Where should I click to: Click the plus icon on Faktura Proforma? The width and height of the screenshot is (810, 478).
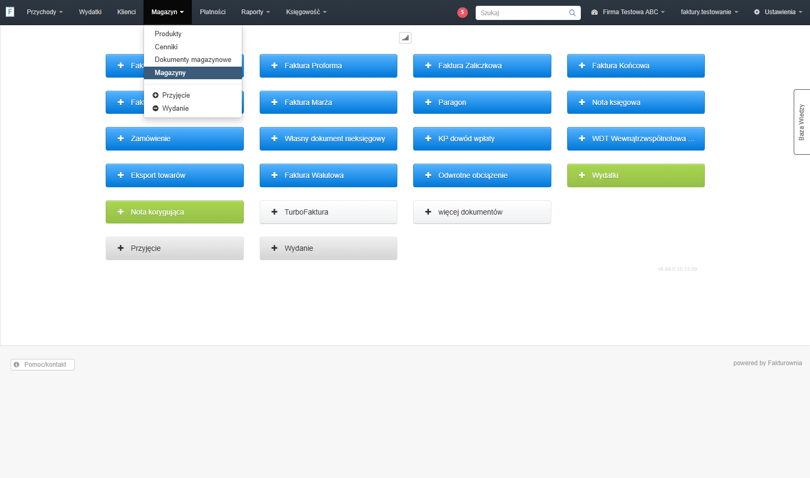tap(274, 66)
